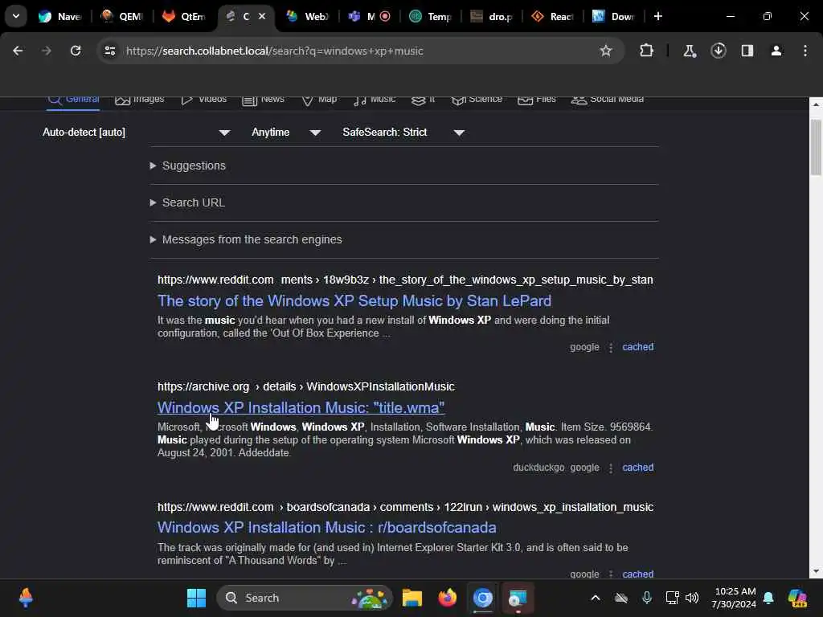823x617 pixels.
Task: Click the page vertical scrollbar thumb
Action: (816, 147)
